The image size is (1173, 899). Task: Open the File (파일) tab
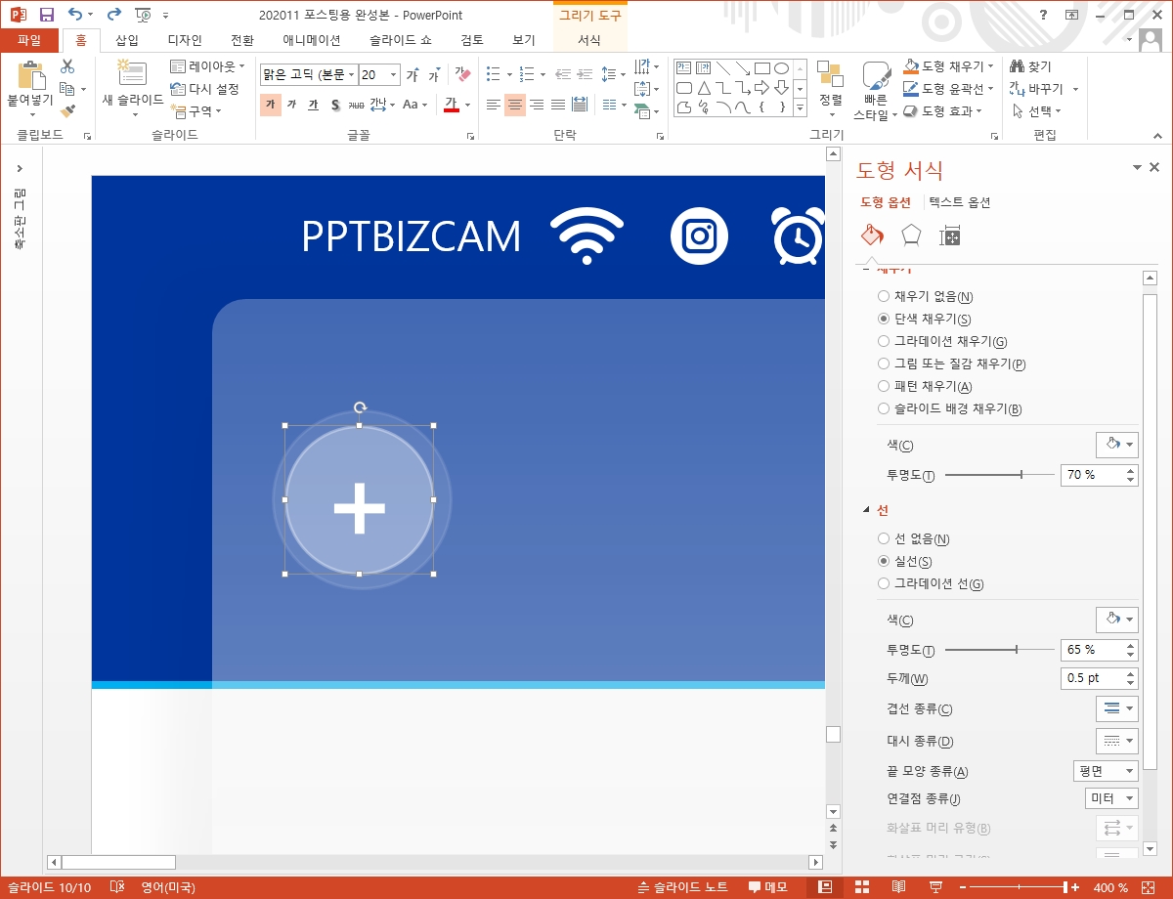29,40
